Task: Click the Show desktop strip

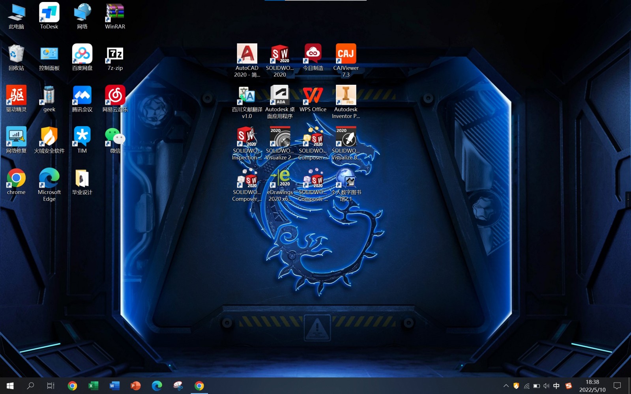Action: (x=629, y=386)
